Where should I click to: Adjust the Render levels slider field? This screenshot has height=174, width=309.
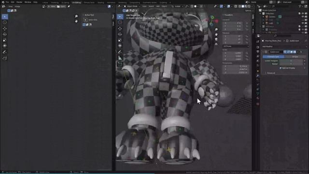click(x=291, y=64)
